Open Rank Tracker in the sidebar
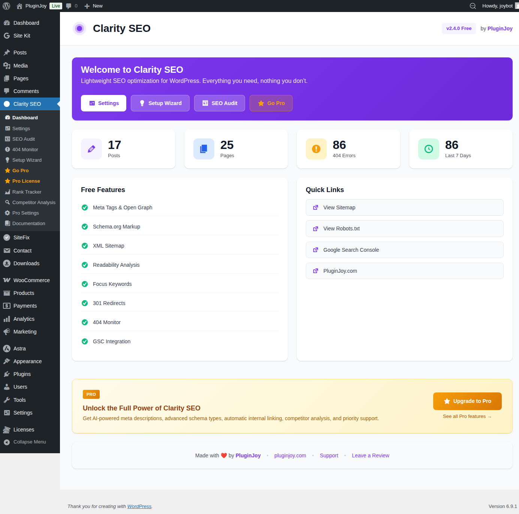The height and width of the screenshot is (514, 519). click(27, 192)
